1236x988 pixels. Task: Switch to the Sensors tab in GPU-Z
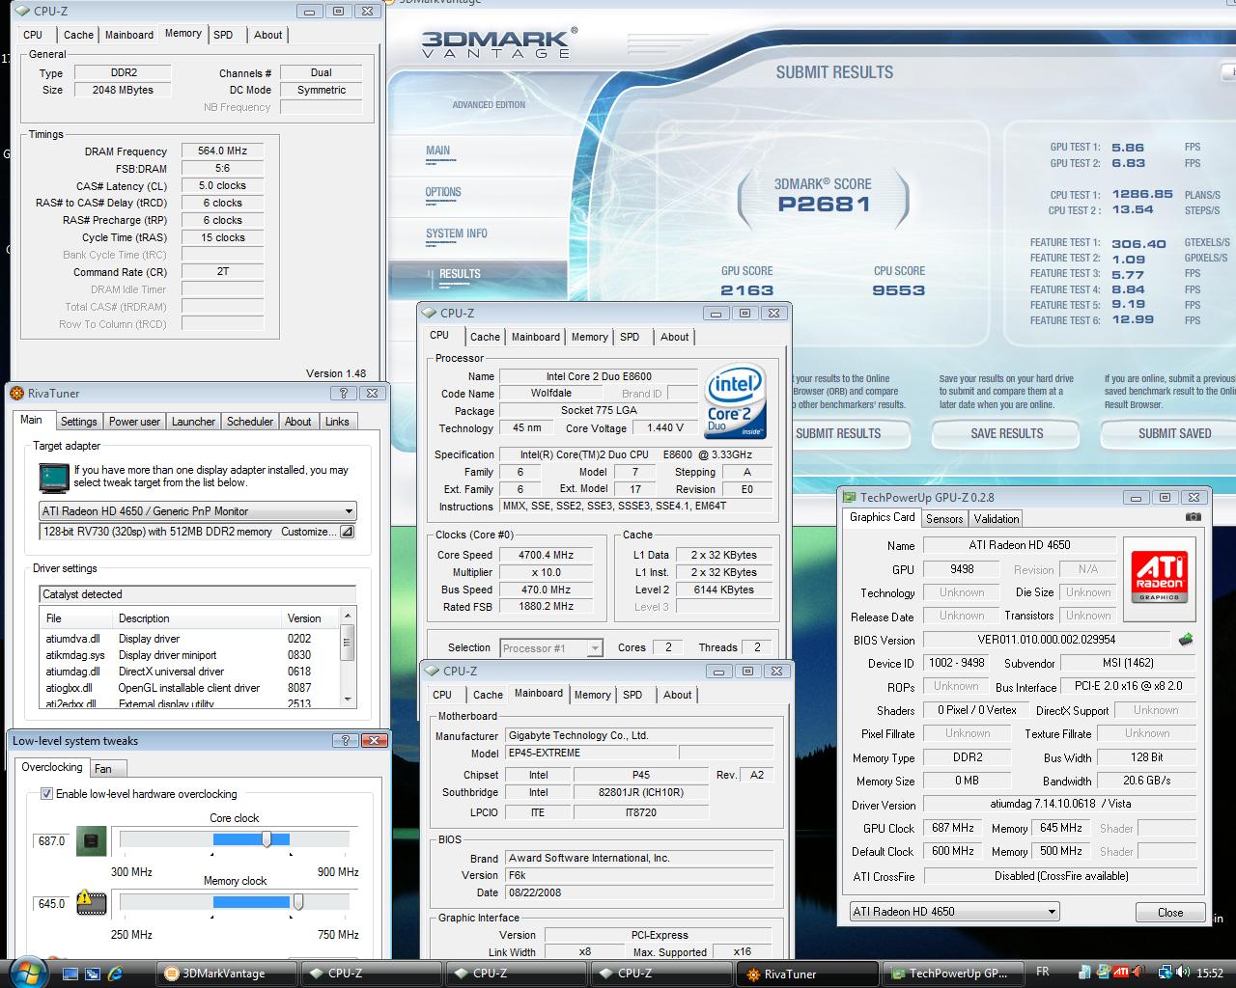(x=944, y=518)
